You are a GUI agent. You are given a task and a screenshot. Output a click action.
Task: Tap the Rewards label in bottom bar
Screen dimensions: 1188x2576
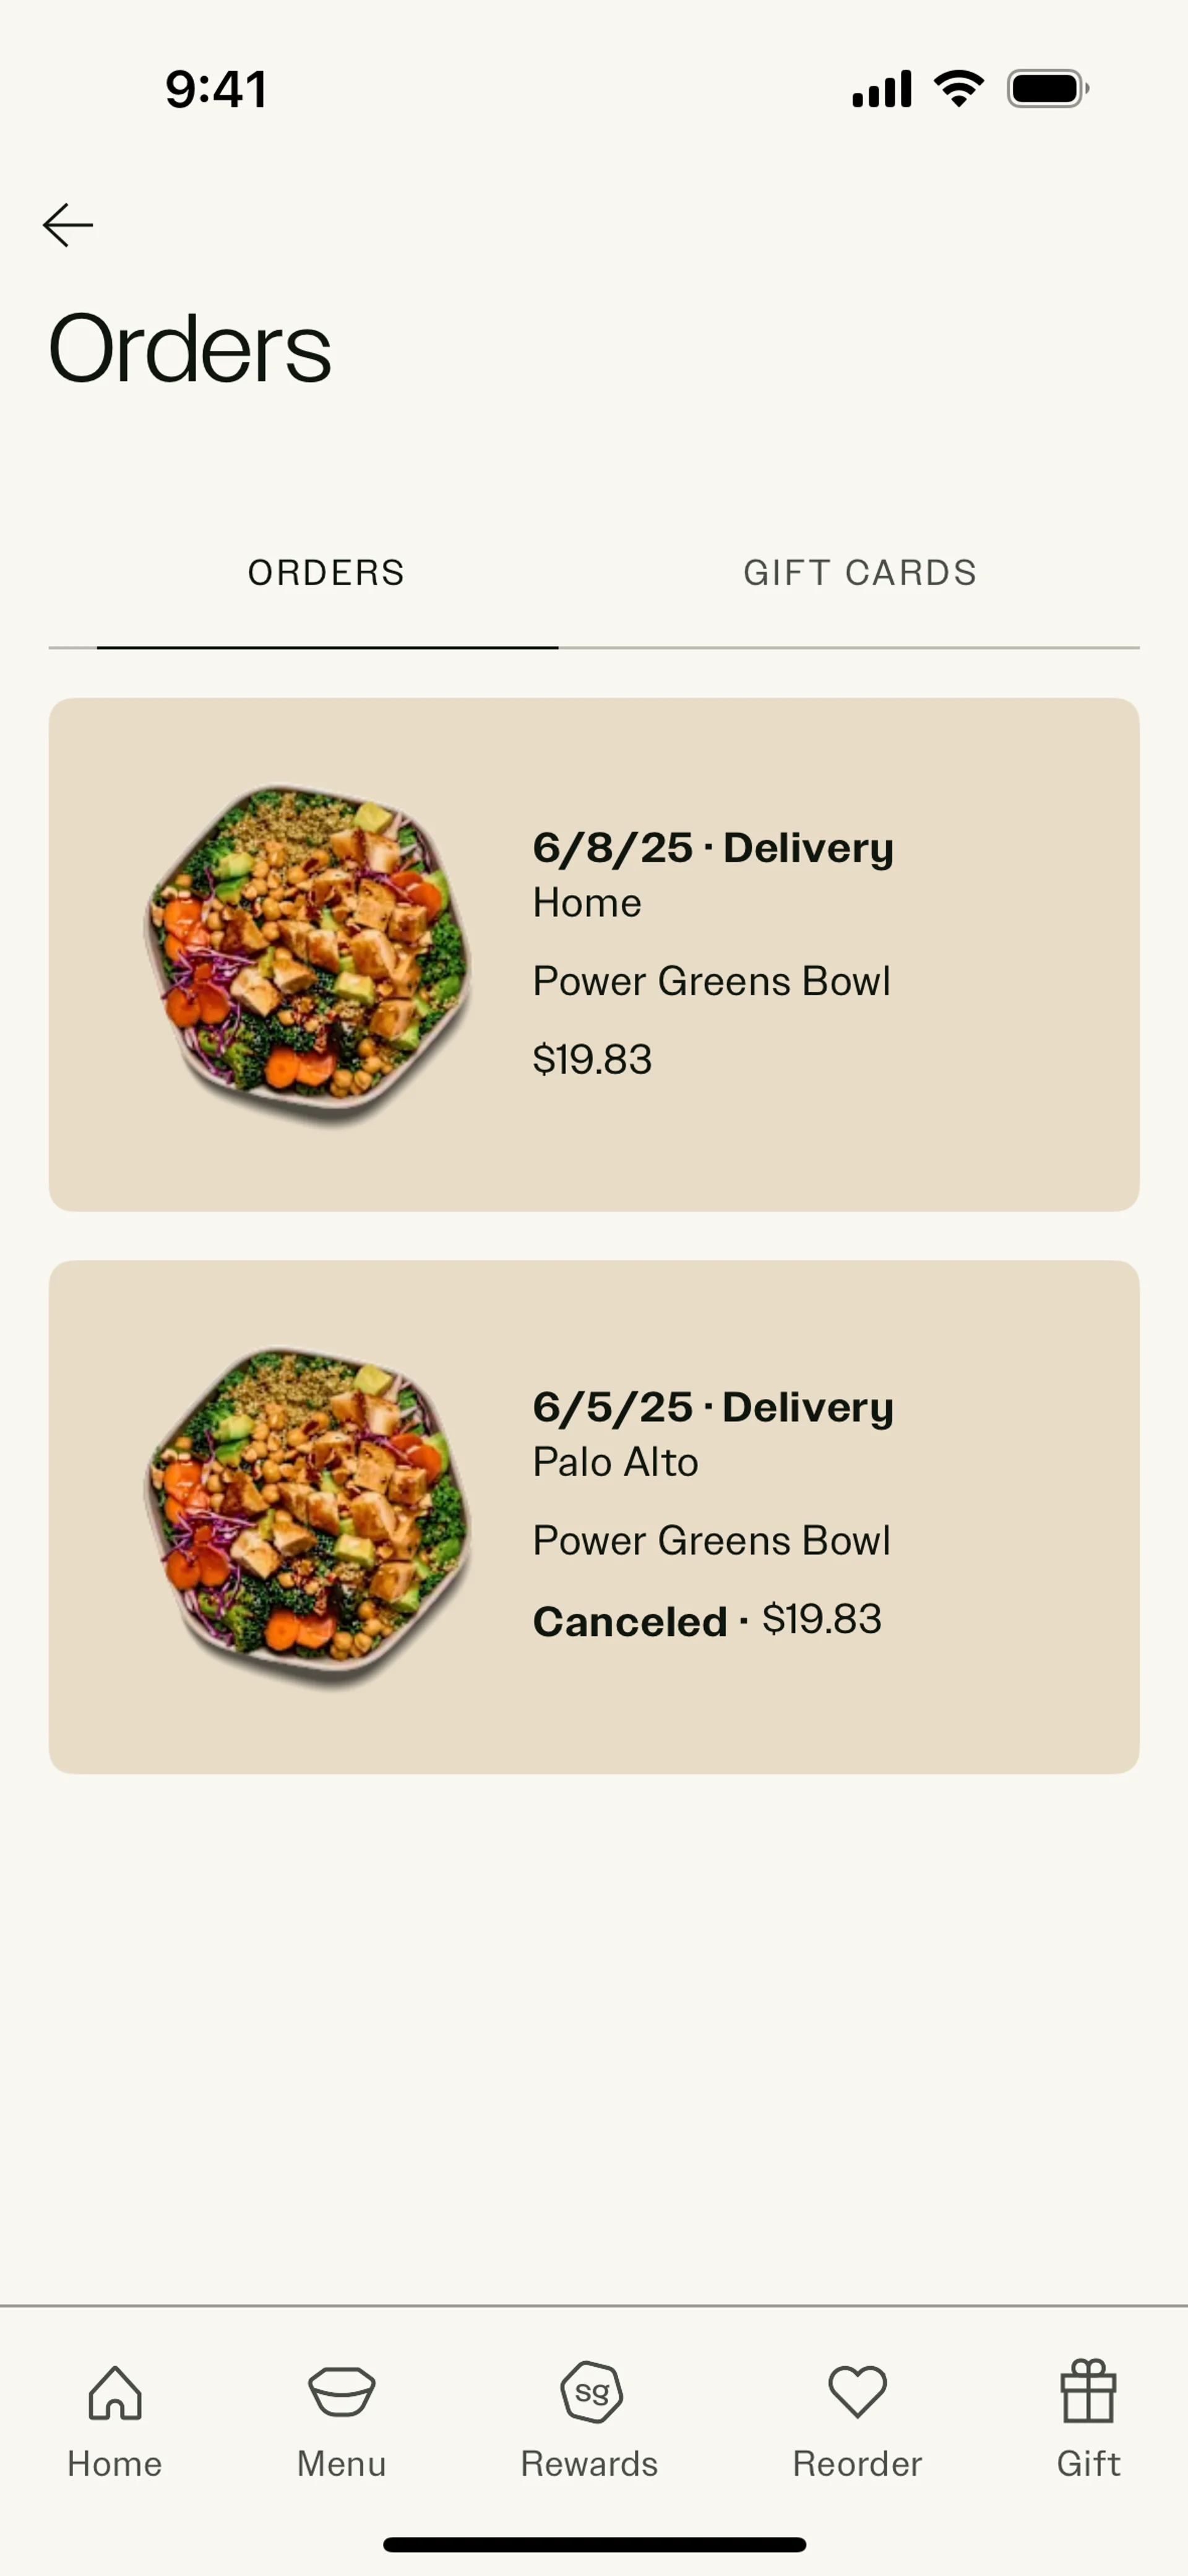tap(590, 2463)
